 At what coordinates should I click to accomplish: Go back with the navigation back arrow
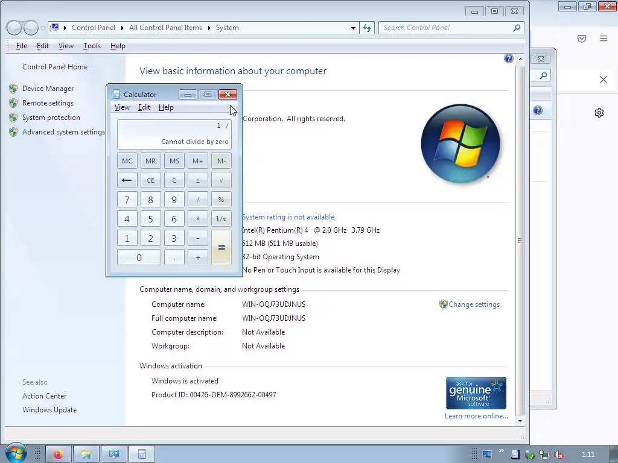(14, 28)
